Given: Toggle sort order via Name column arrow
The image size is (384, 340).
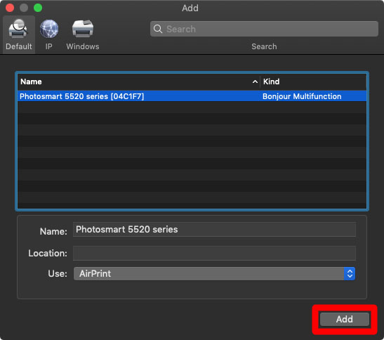Looking at the screenshot, I should coord(255,81).
